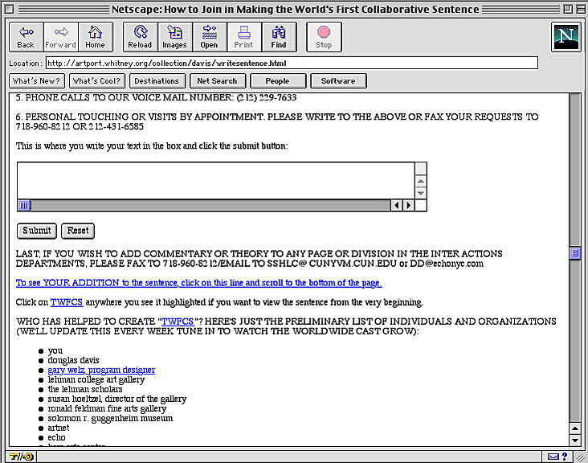The image size is (588, 463).
Task: Click inside the Location URL field
Action: click(291, 63)
